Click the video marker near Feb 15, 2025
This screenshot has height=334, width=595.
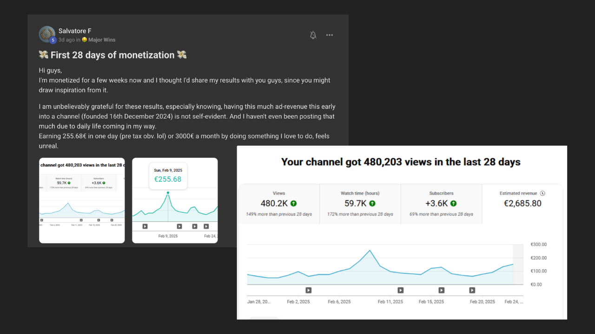click(x=442, y=290)
